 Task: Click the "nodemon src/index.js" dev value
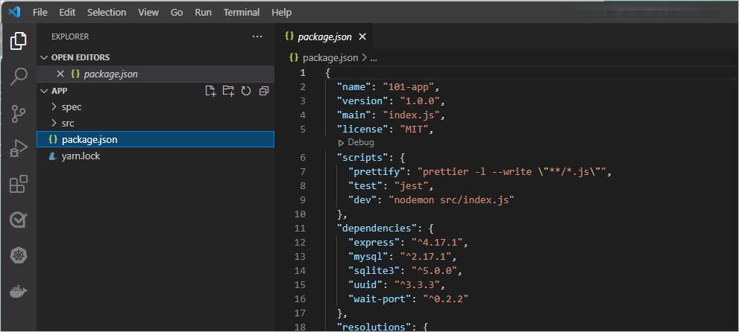coord(451,199)
